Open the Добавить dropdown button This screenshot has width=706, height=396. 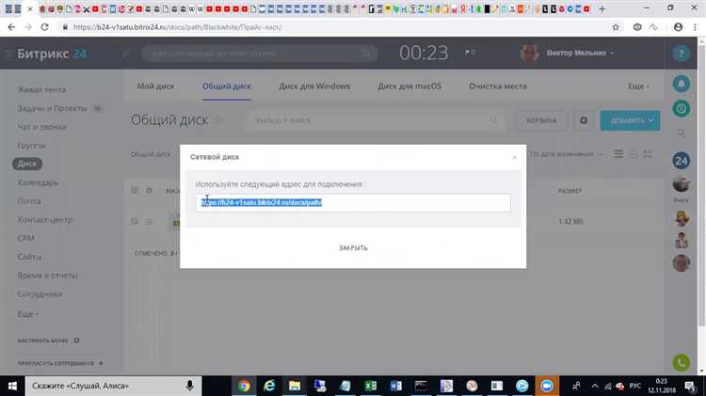(x=630, y=120)
